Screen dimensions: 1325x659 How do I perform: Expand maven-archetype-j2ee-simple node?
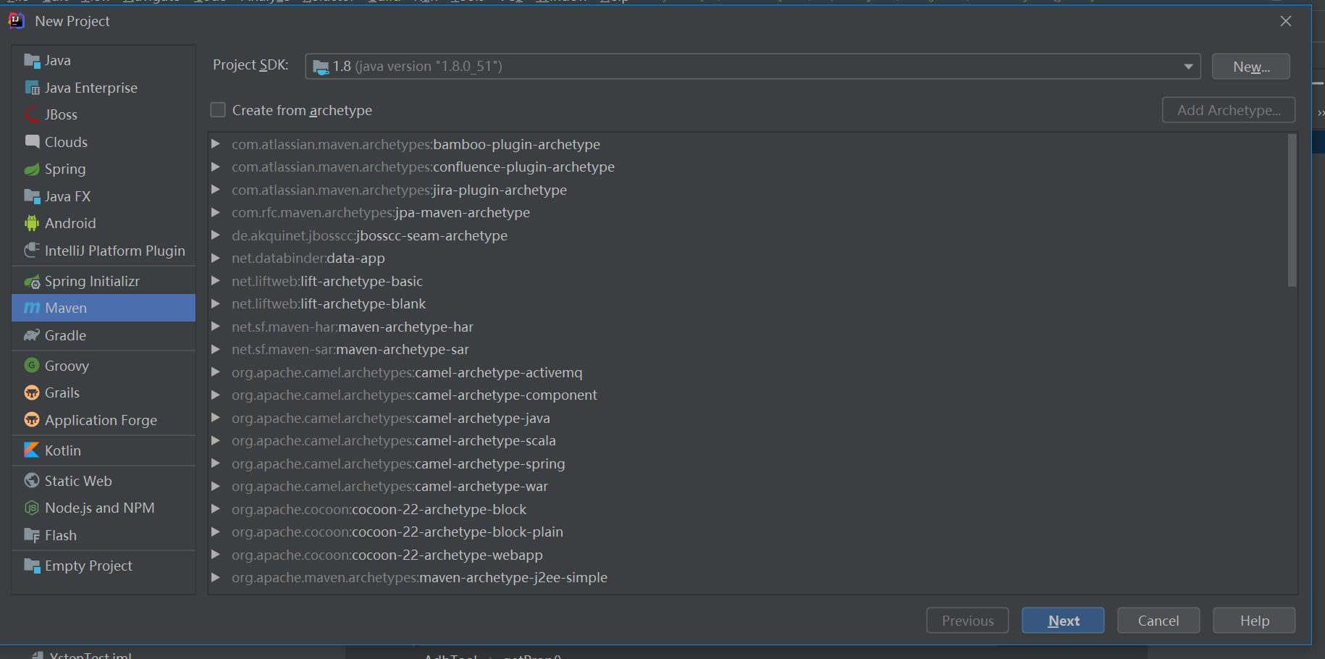216,577
